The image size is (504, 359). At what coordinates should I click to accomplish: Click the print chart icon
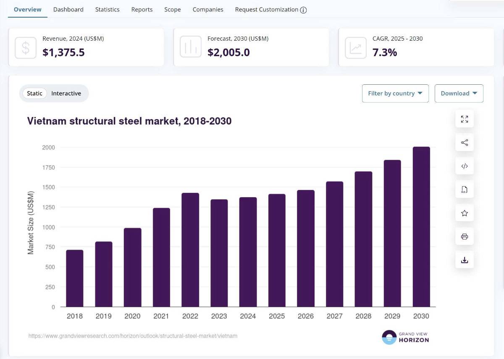pos(465,237)
